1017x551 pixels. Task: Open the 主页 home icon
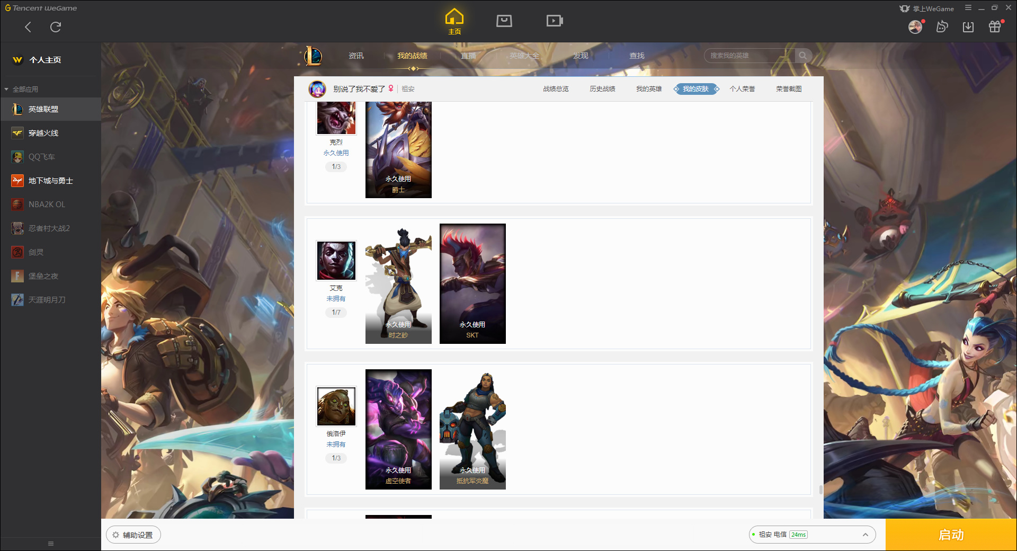pyautogui.click(x=454, y=22)
